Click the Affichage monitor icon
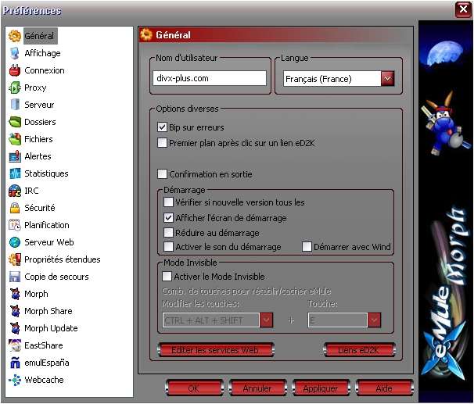 coord(15,53)
